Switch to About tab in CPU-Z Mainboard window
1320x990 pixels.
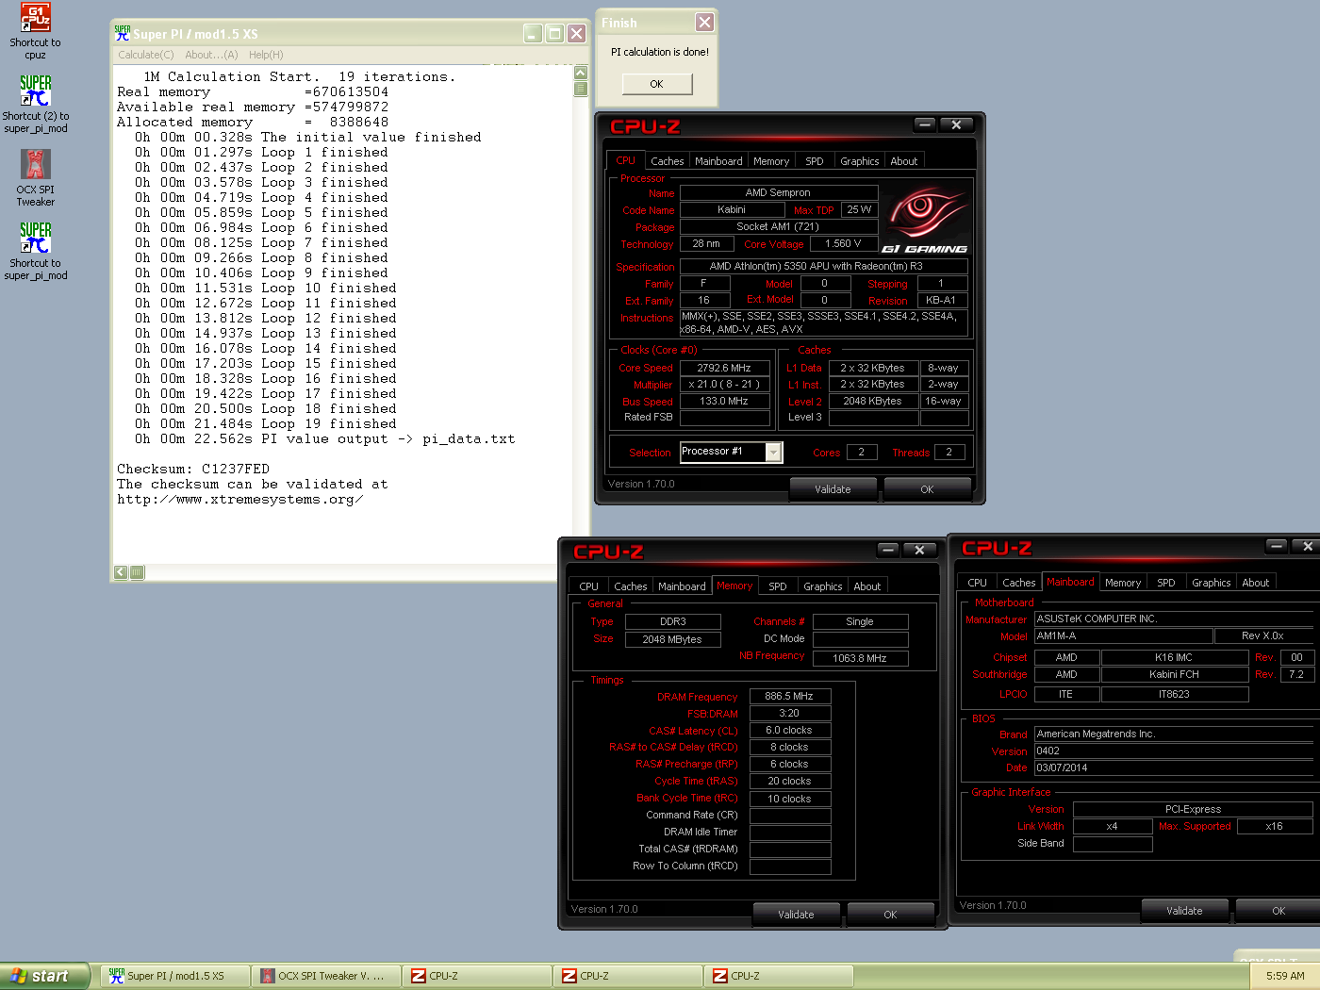click(x=1256, y=583)
